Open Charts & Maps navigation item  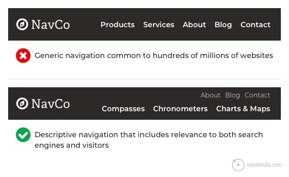243,109
